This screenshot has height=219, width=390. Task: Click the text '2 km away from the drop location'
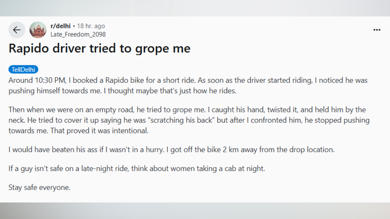click(279, 150)
